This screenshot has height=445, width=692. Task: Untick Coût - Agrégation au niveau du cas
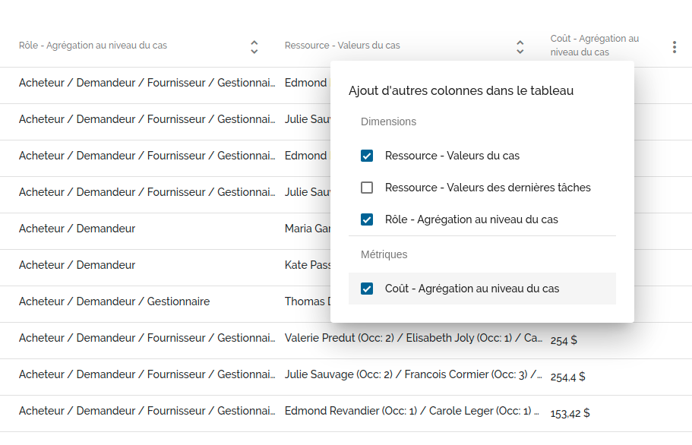367,289
